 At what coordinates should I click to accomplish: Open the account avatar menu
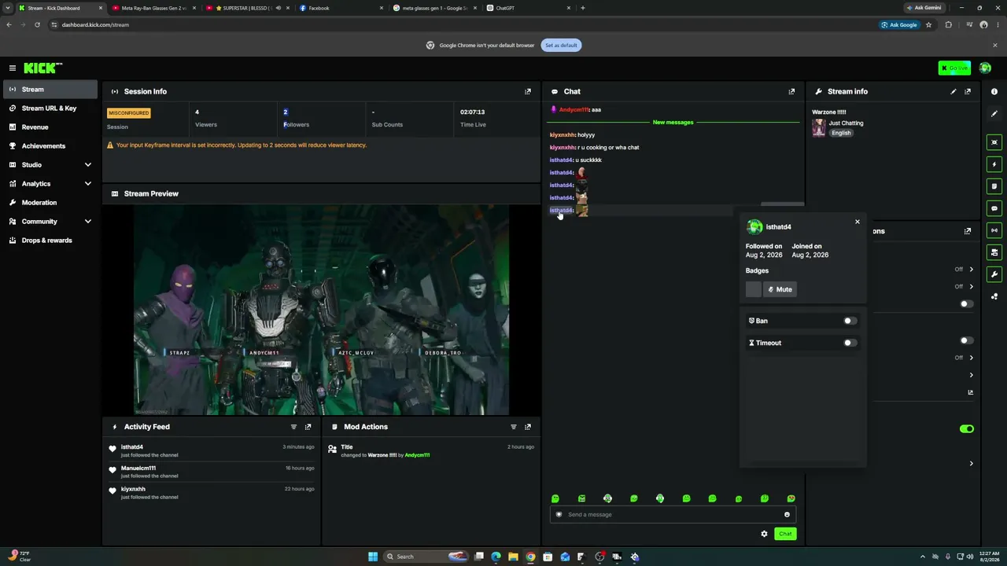coord(985,68)
